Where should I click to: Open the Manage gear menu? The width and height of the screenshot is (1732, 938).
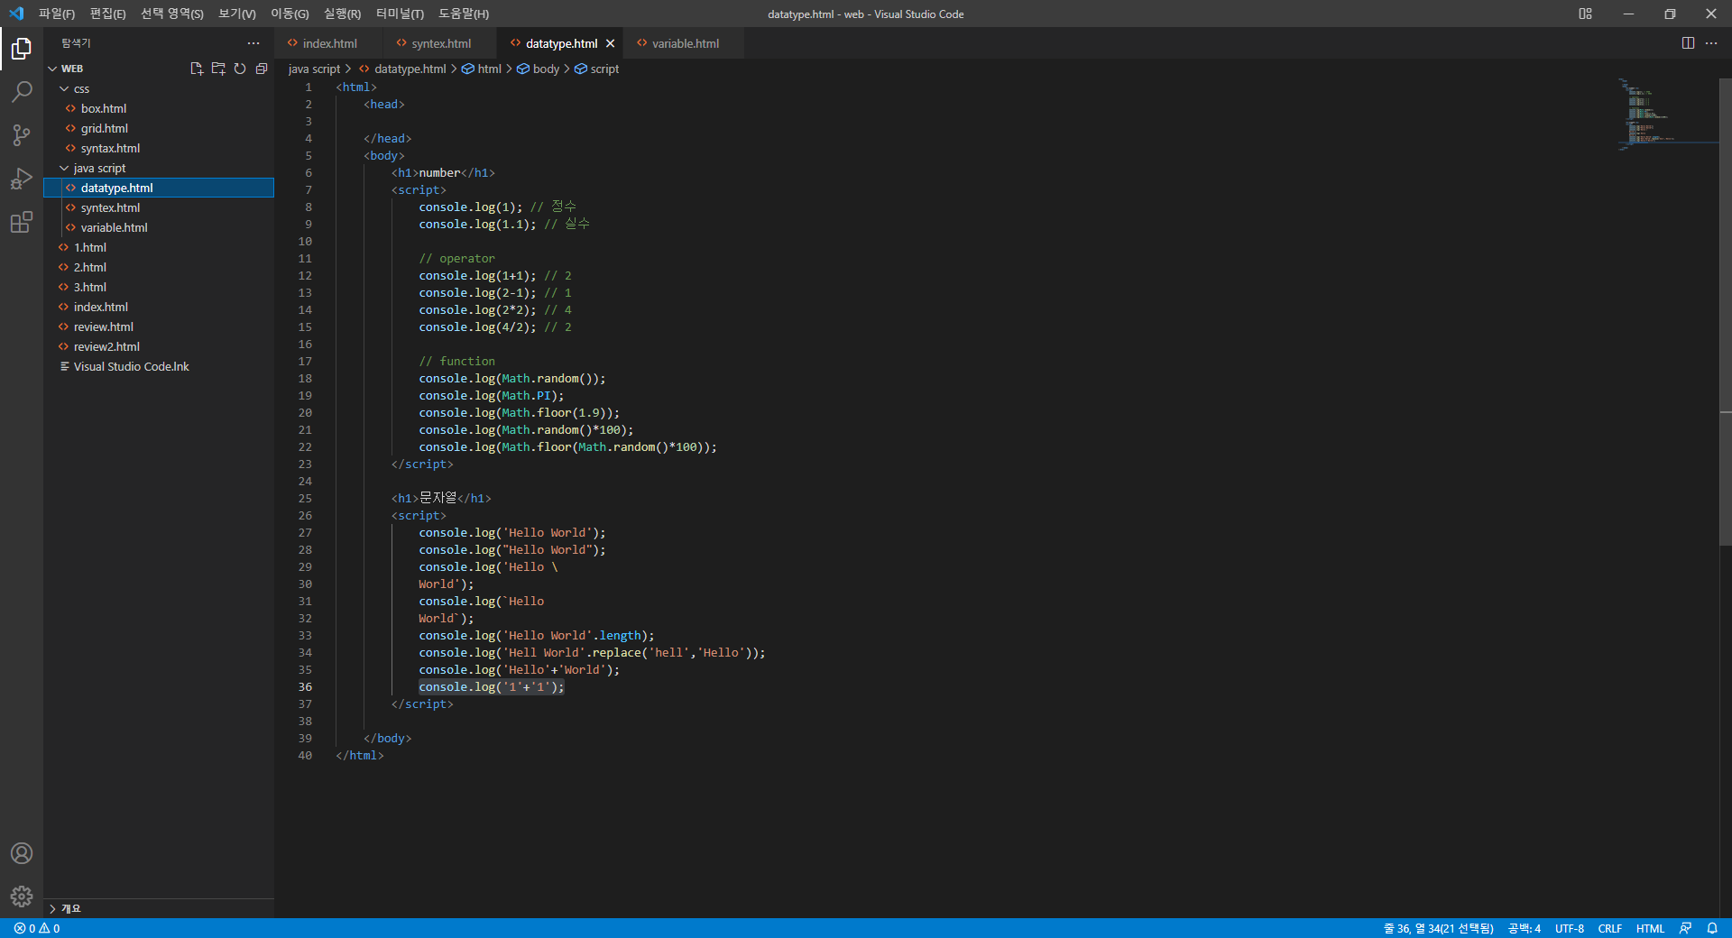point(22,897)
